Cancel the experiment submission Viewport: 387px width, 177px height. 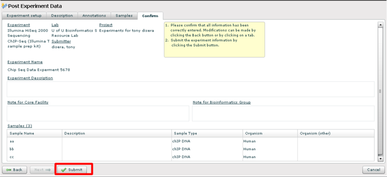coord(373,170)
